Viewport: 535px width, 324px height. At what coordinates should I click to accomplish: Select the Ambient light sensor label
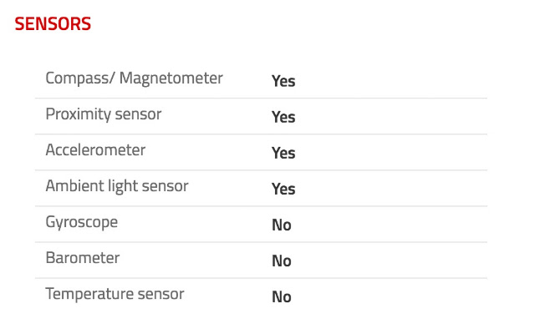pyautogui.click(x=117, y=186)
